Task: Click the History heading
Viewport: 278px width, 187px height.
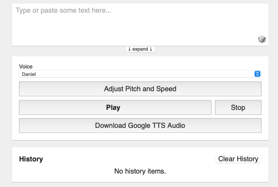Action: [31, 159]
